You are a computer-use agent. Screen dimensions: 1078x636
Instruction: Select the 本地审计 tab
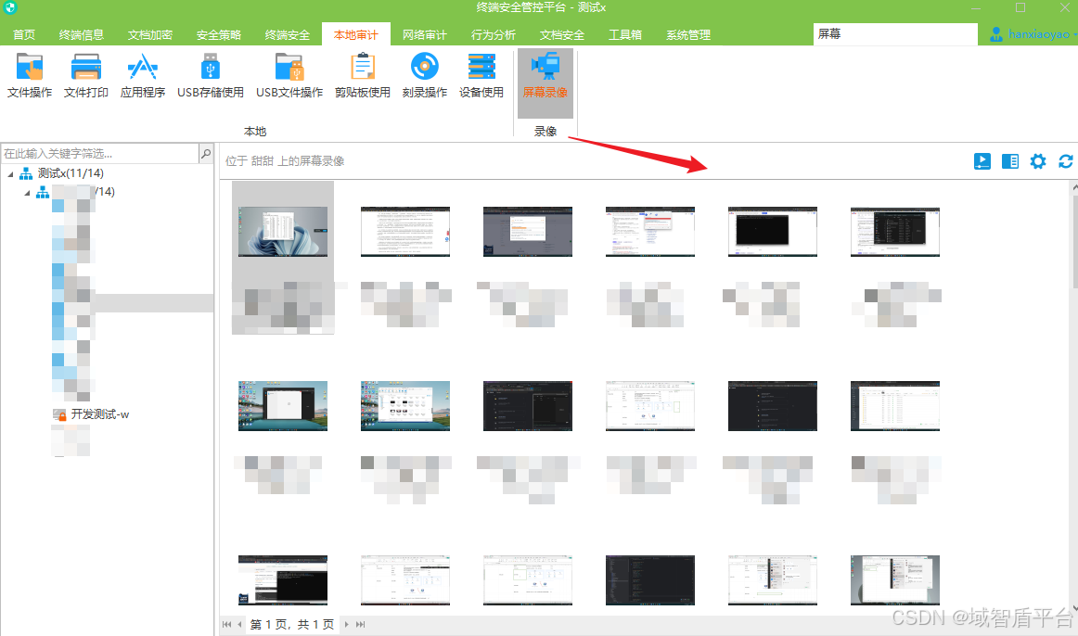click(356, 34)
